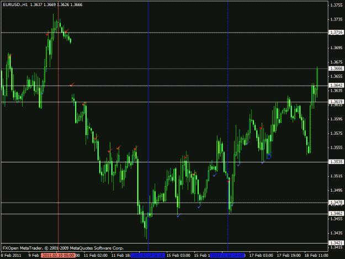Click the 1.3655 price scale value

tap(336, 76)
